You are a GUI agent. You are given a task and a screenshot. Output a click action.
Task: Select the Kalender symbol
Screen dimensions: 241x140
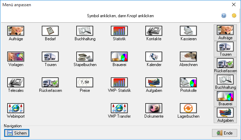tap(154, 56)
